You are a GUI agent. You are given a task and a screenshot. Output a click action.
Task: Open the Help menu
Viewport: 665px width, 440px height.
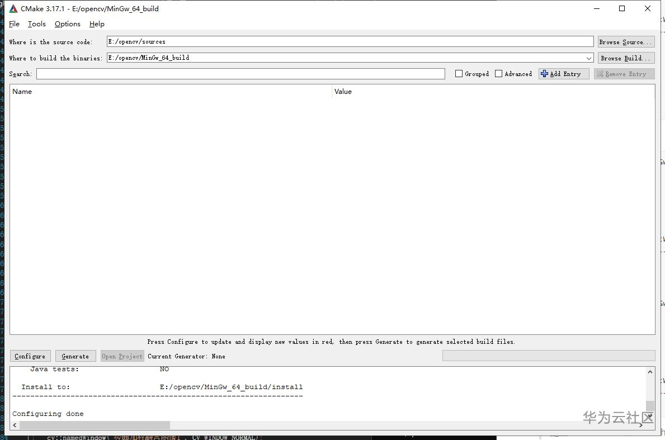pos(97,24)
